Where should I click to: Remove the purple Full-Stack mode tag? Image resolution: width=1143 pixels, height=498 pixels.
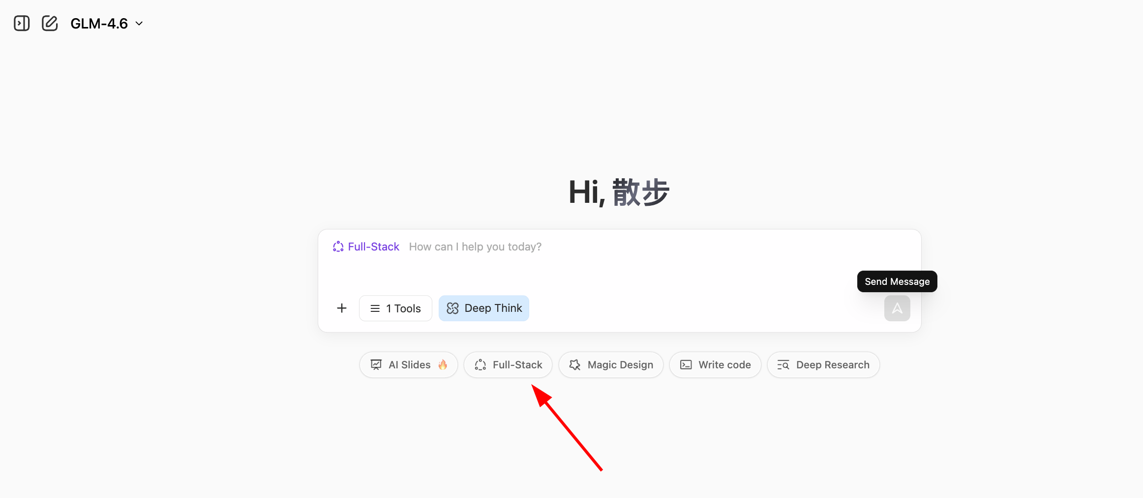click(366, 247)
